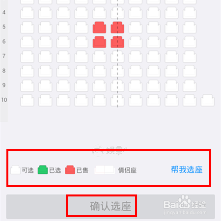Choose the leftmost seat in row 9
221x221 pixels.
click(28, 86)
